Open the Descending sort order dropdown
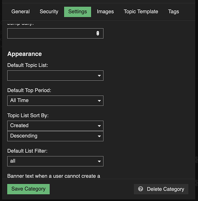This screenshot has width=198, height=201. tap(55, 136)
